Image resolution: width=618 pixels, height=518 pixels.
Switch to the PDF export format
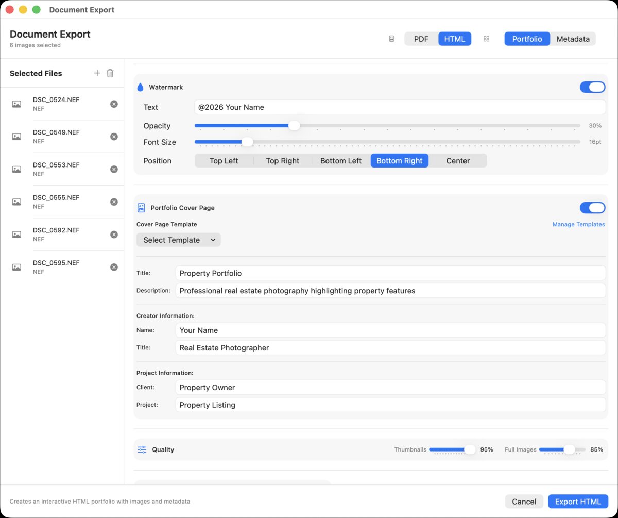click(421, 38)
